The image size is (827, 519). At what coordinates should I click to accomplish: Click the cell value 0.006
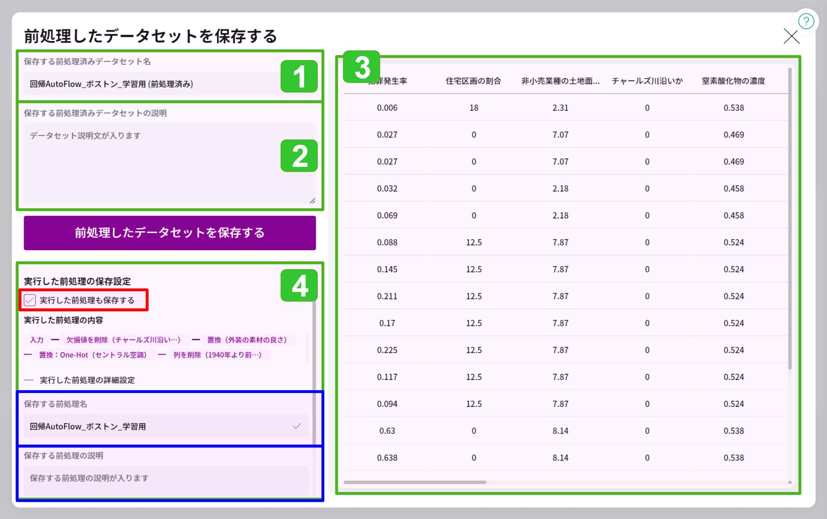tap(387, 108)
